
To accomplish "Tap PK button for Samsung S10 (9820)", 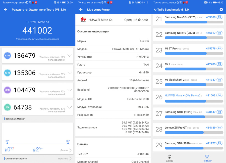I will pyautogui.click(x=219, y=143).
